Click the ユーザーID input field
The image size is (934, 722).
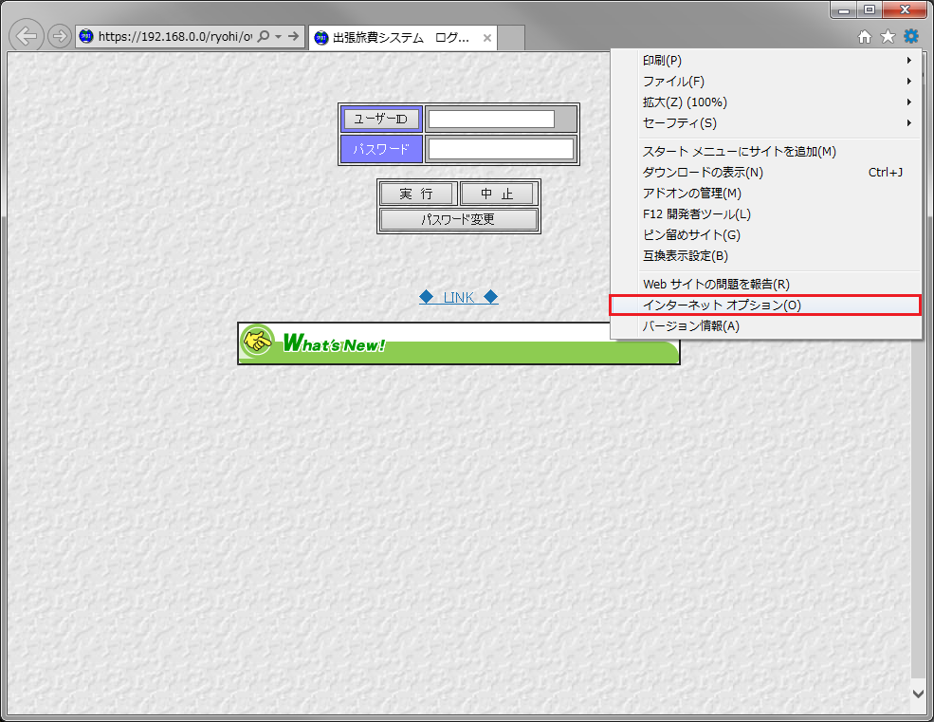(x=491, y=119)
